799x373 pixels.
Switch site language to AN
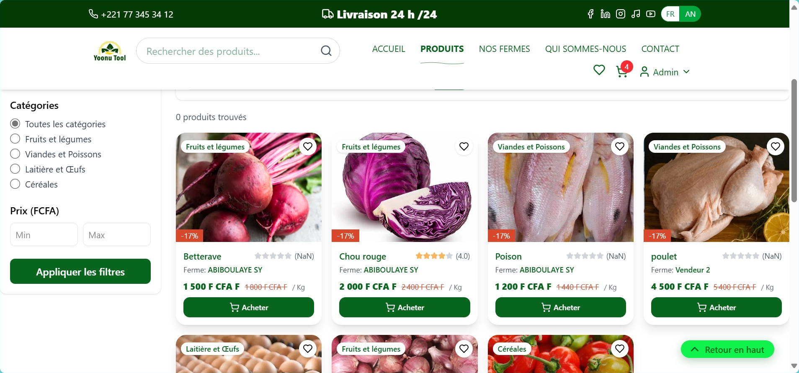tap(691, 14)
